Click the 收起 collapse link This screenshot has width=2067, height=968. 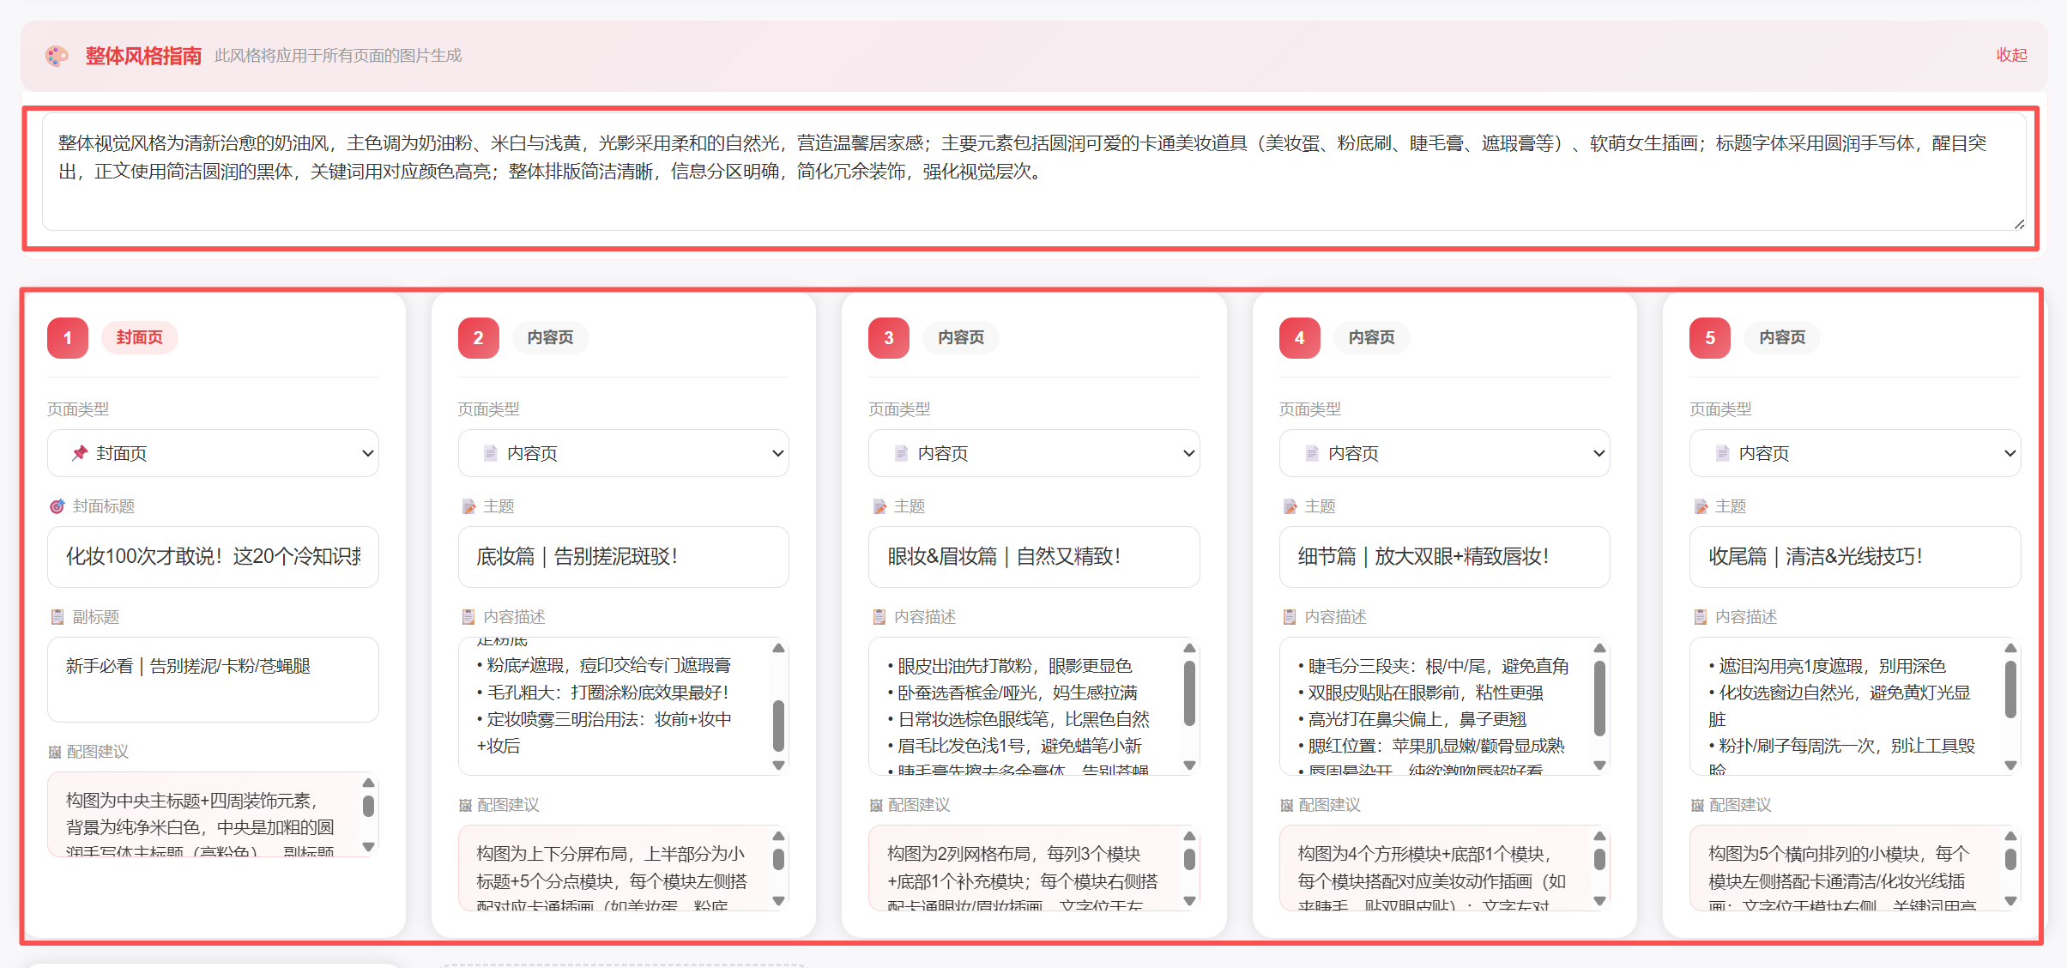[x=2011, y=55]
